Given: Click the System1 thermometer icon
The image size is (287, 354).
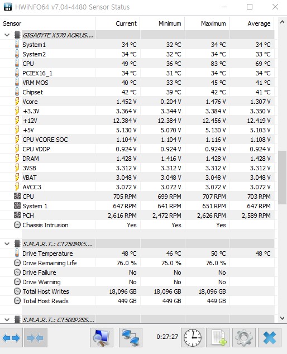Looking at the screenshot, I should tap(17, 45).
